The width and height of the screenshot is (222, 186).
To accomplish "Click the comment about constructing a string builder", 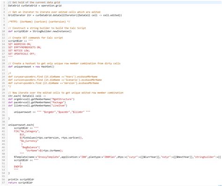I will [x=47, y=28].
